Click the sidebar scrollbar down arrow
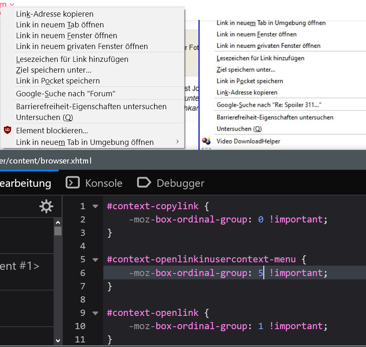 tap(58, 341)
